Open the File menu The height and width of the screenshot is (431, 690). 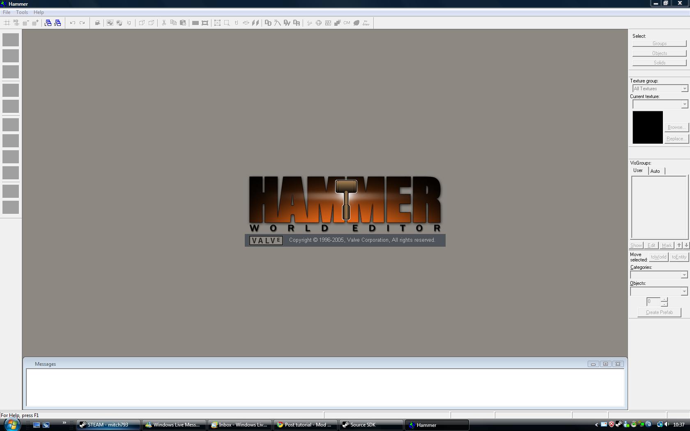point(7,12)
